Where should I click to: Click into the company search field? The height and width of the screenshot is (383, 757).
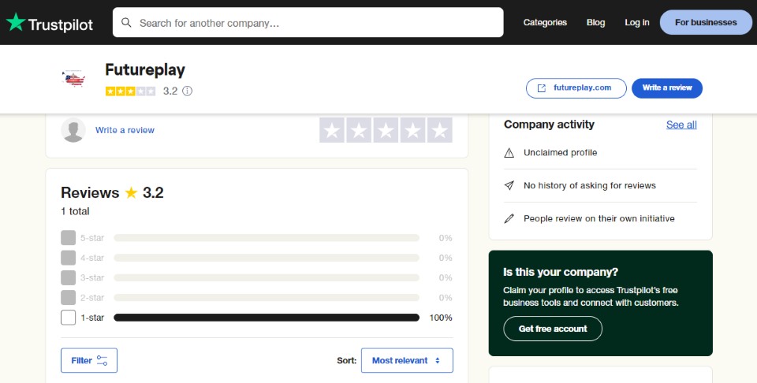[x=308, y=22]
